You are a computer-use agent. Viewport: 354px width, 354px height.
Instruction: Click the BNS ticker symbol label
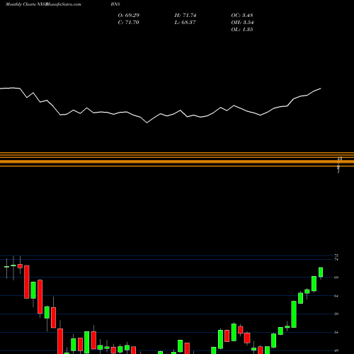[x=115, y=4]
